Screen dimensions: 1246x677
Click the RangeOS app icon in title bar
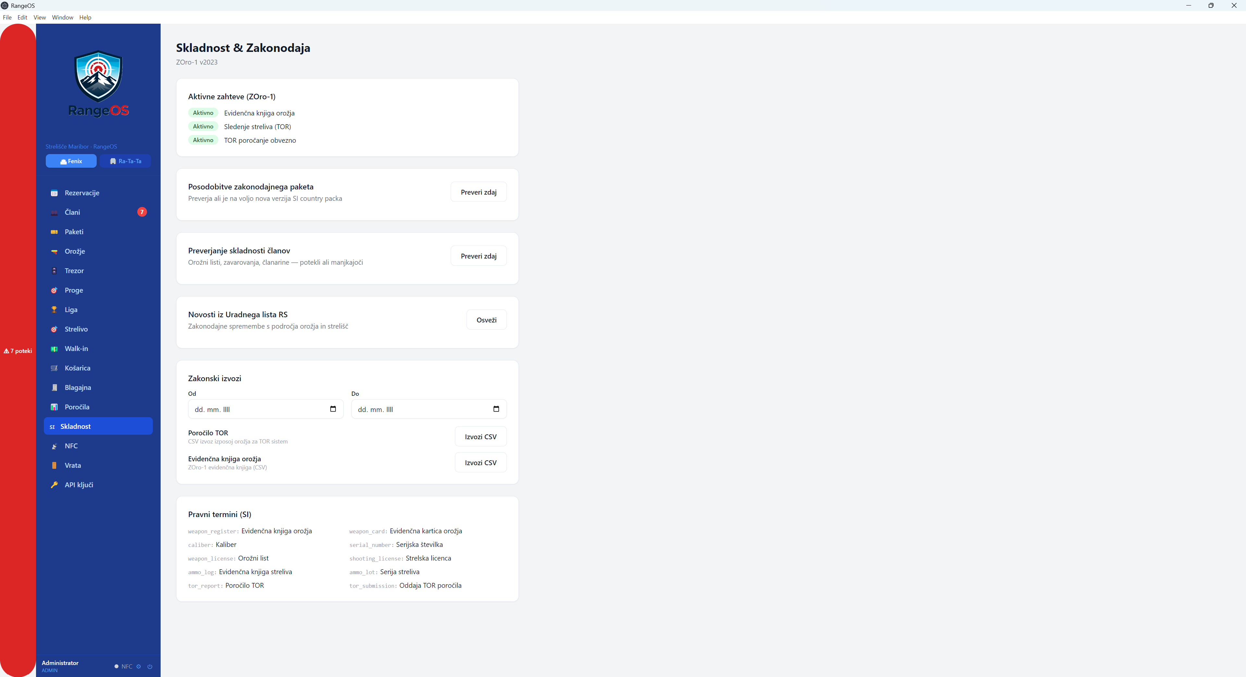5,5
